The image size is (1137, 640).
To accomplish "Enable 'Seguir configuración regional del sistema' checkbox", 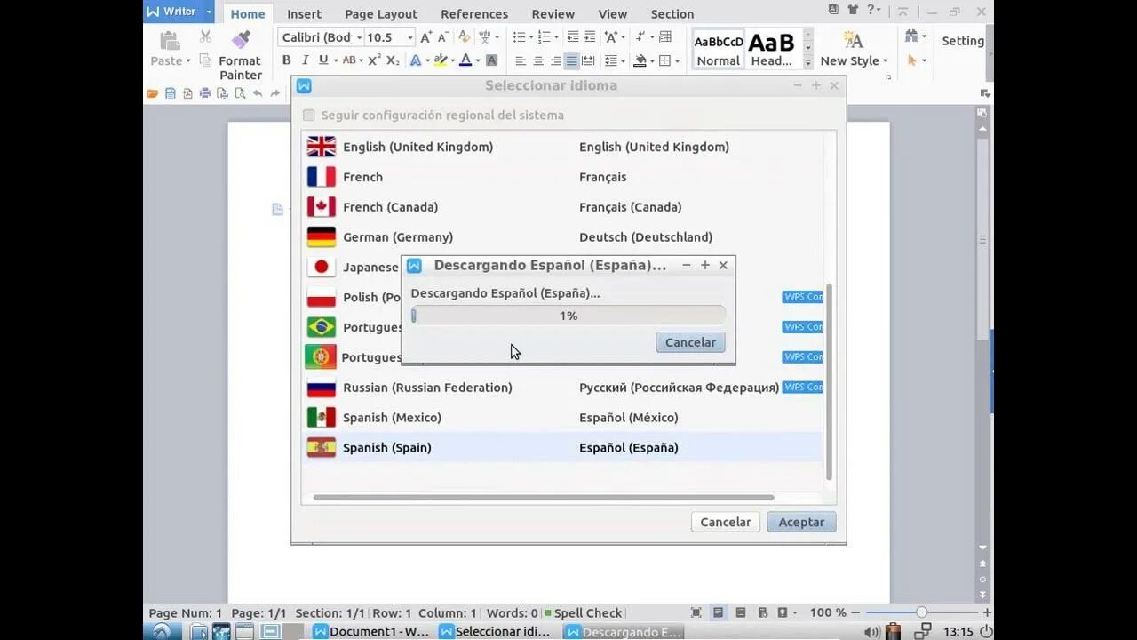I will click(309, 116).
